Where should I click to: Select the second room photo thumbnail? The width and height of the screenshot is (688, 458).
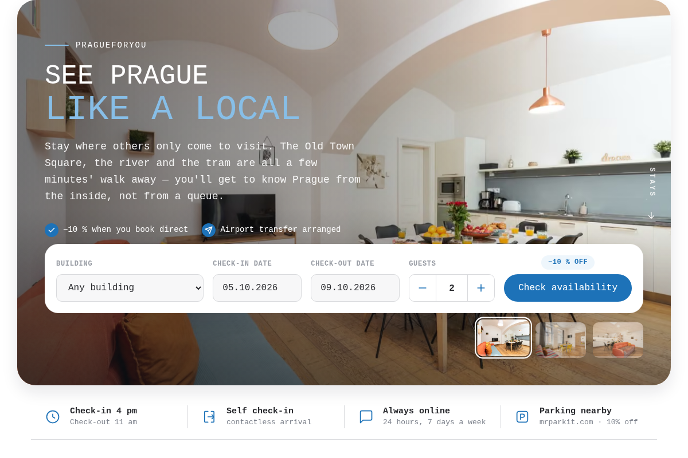click(x=561, y=340)
